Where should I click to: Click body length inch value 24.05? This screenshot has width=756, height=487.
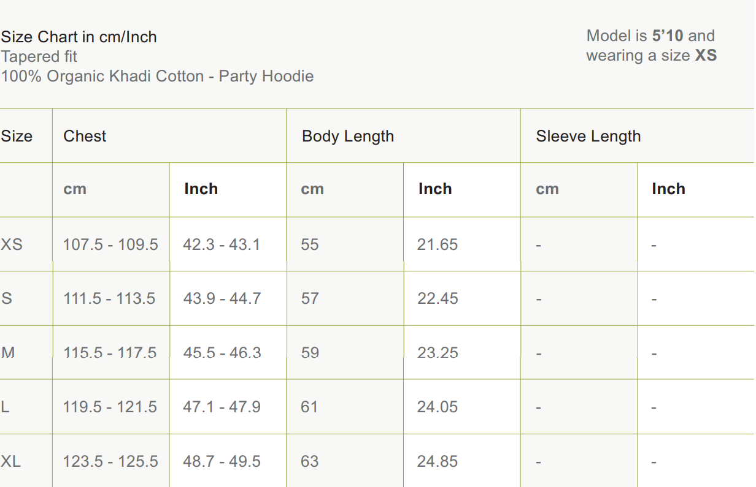tap(438, 407)
